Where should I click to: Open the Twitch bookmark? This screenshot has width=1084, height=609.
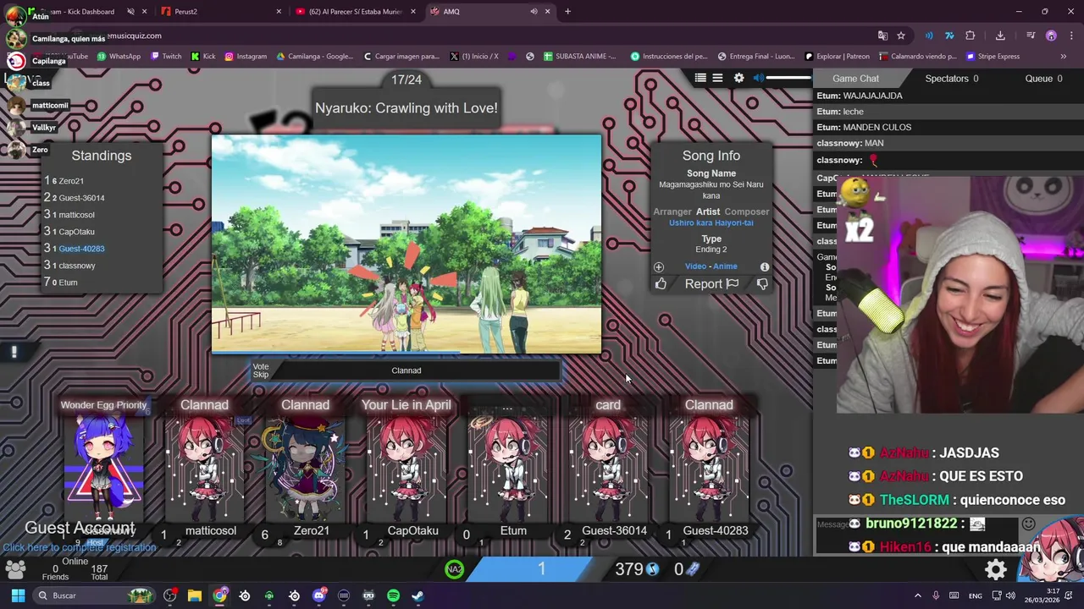pos(166,57)
